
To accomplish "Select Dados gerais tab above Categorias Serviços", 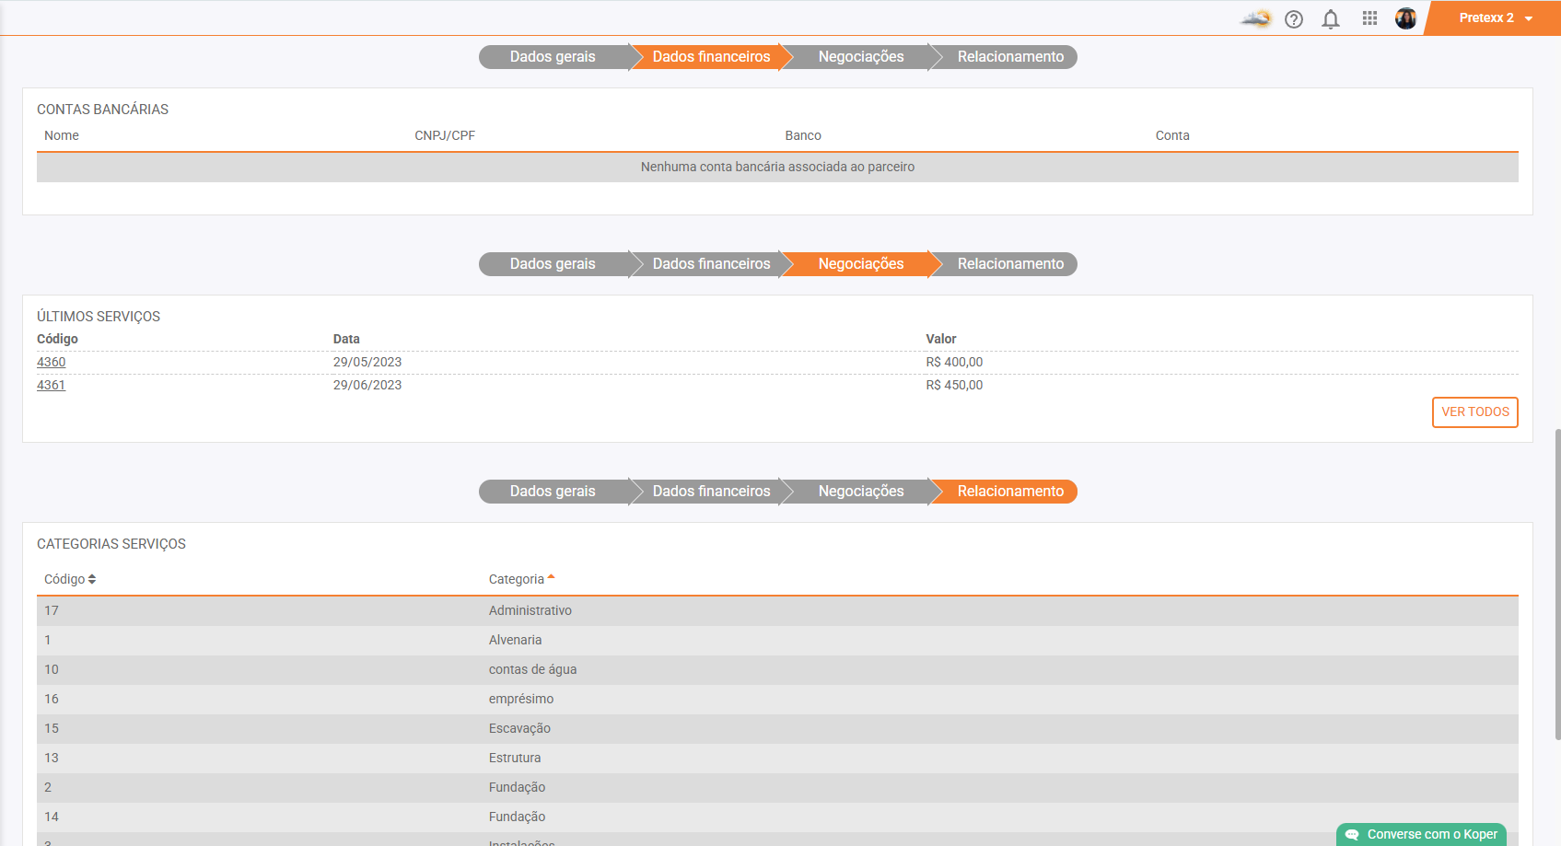I will tap(553, 492).
